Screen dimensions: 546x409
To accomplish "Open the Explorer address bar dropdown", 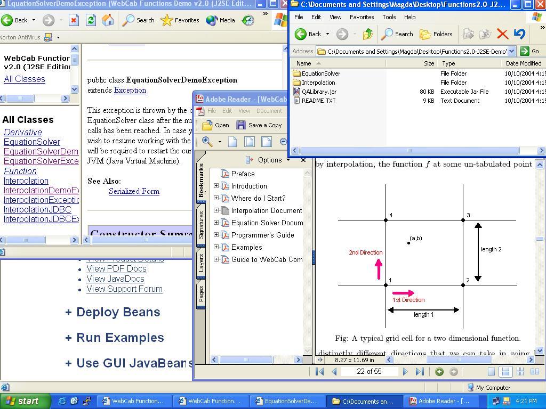I will tap(511, 51).
